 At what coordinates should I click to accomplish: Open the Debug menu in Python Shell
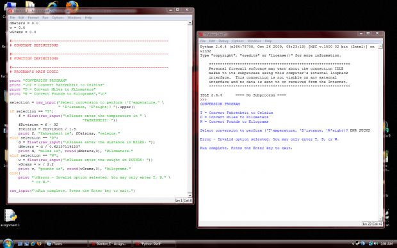[223, 41]
